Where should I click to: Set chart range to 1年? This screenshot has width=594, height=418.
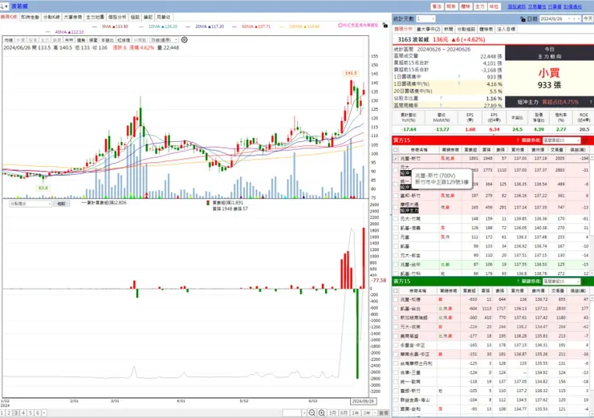[x=356, y=412]
